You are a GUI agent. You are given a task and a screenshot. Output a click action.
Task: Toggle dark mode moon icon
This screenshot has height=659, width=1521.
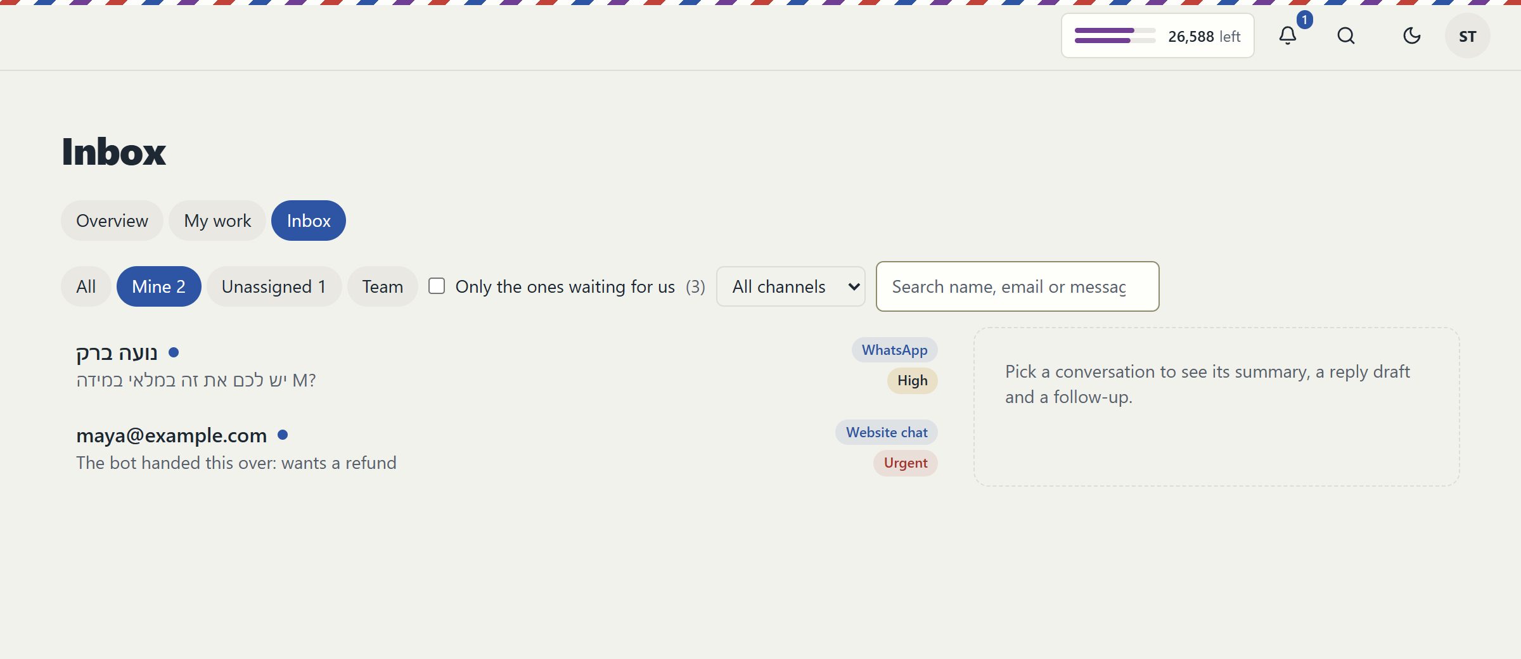[x=1412, y=35]
